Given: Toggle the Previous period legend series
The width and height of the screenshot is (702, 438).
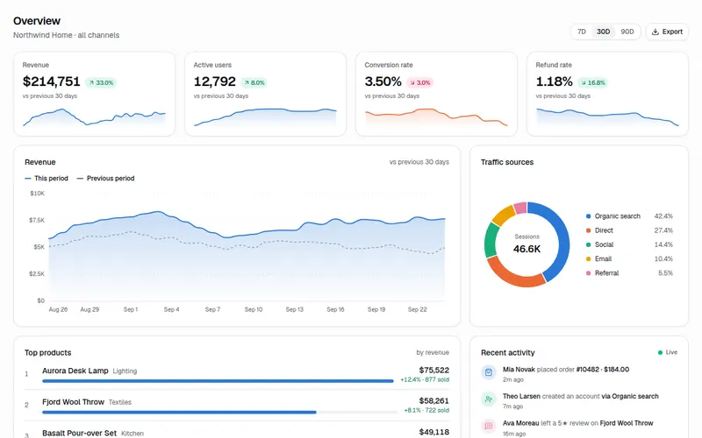Looking at the screenshot, I should coord(105,179).
